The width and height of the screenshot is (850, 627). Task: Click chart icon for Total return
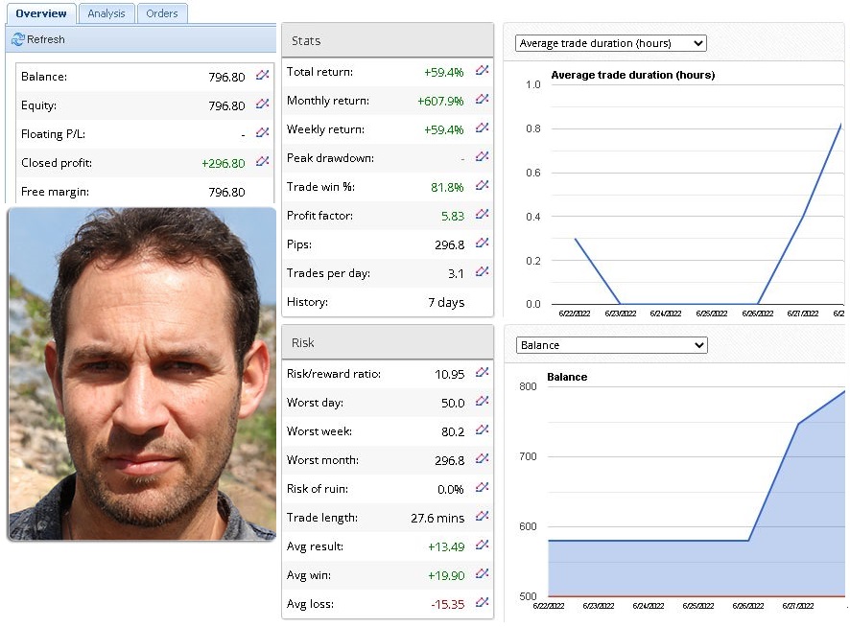coord(482,70)
